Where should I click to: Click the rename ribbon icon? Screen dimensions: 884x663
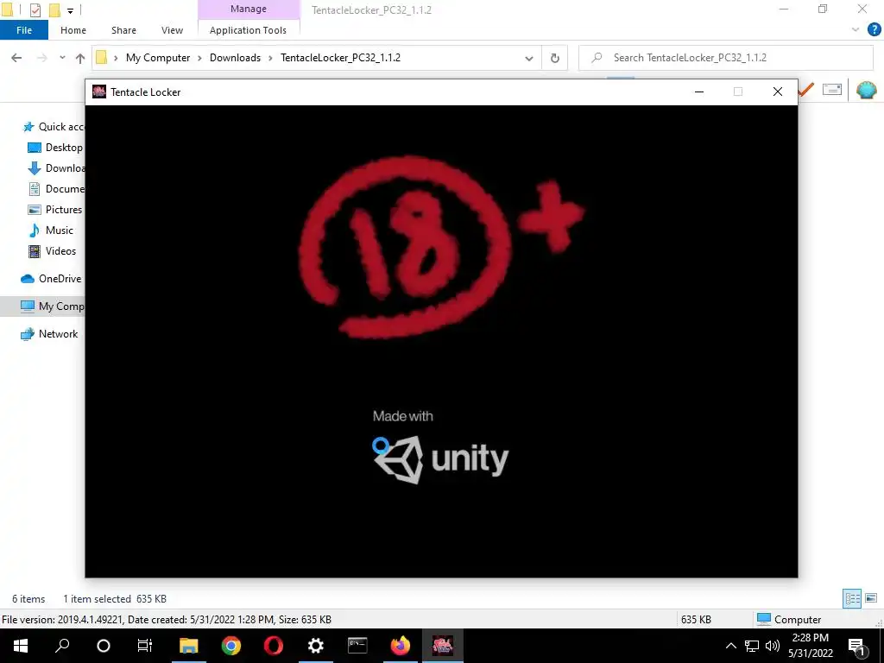pyautogui.click(x=832, y=90)
